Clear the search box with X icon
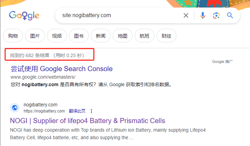250x146 pixels. click(186, 15)
